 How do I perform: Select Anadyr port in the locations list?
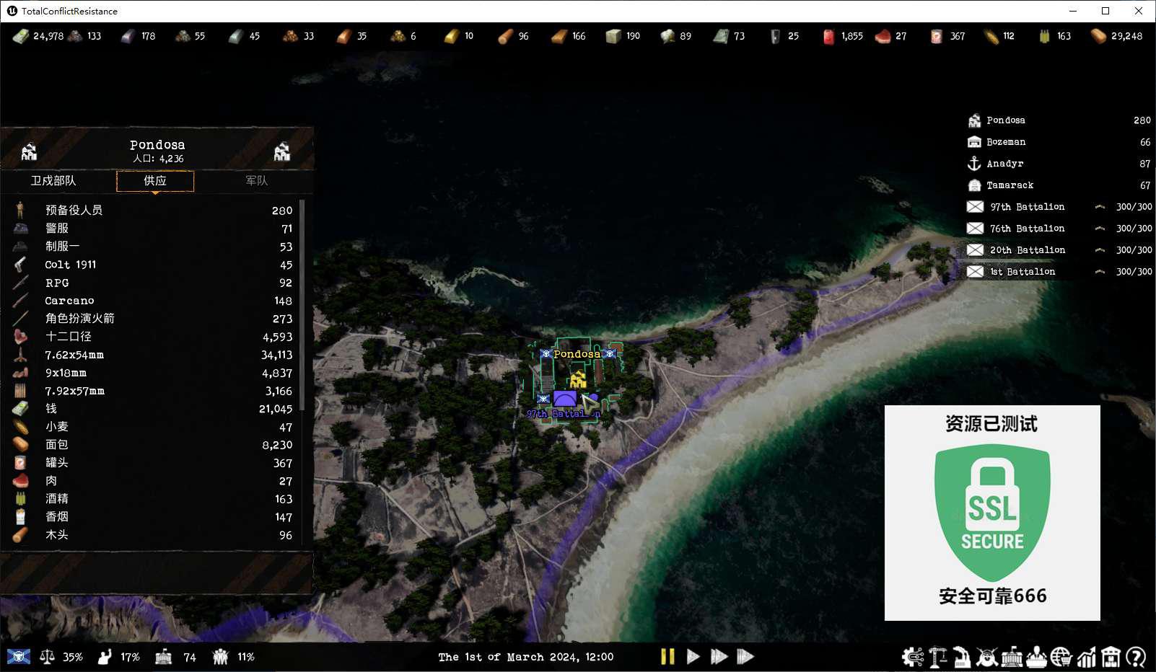pos(1004,164)
